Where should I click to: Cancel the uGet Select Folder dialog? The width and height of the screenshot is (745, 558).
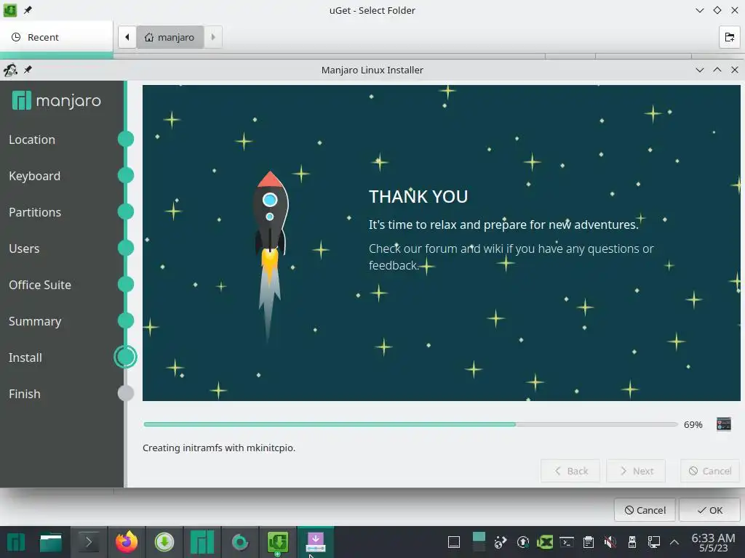pyautogui.click(x=645, y=510)
